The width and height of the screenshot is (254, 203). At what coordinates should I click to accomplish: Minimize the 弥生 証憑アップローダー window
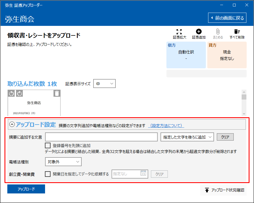[222, 5]
